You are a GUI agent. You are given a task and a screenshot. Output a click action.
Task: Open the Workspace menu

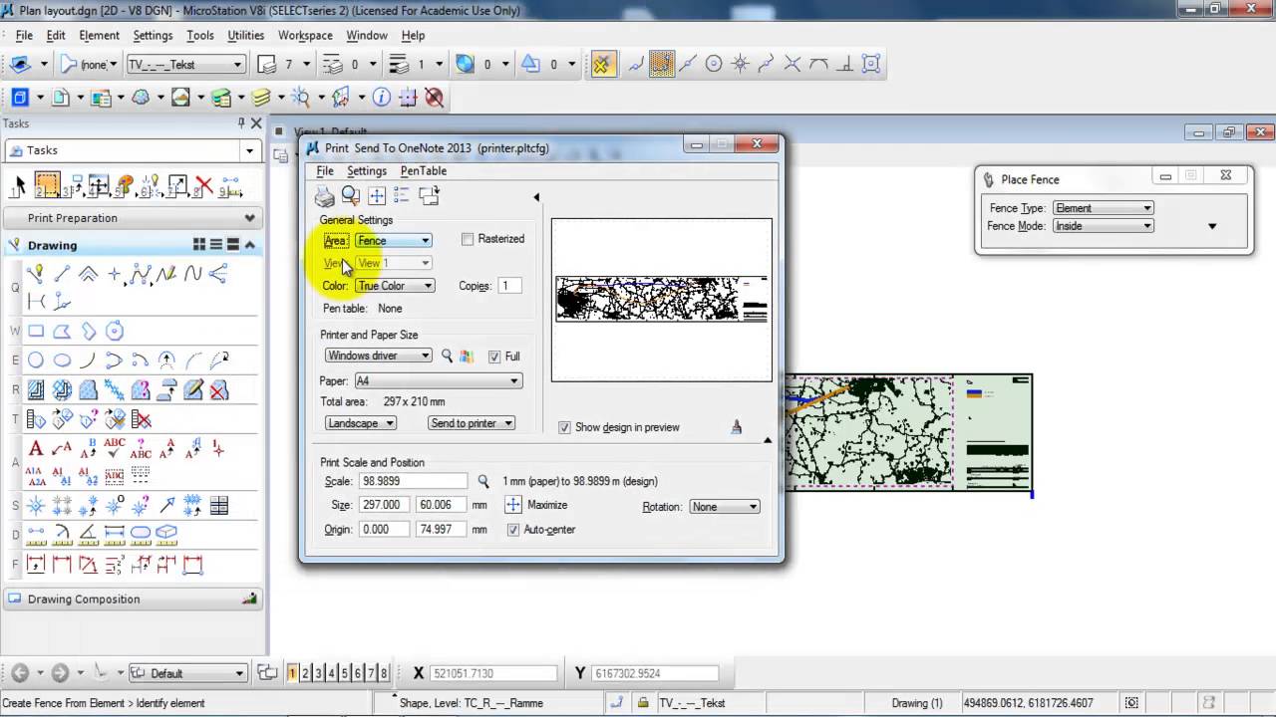[305, 35]
